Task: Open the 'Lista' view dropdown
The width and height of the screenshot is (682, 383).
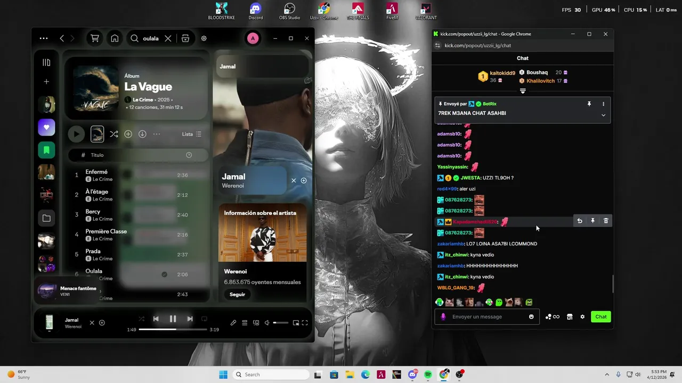Action: tap(192, 134)
